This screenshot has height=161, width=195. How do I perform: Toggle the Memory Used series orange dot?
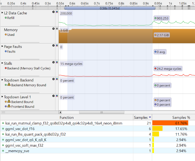[6, 35]
